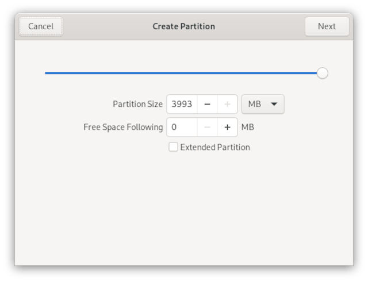Screen dimensions: 368x282
Task: Decrease Free Space Following with minus button
Action: pos(207,127)
